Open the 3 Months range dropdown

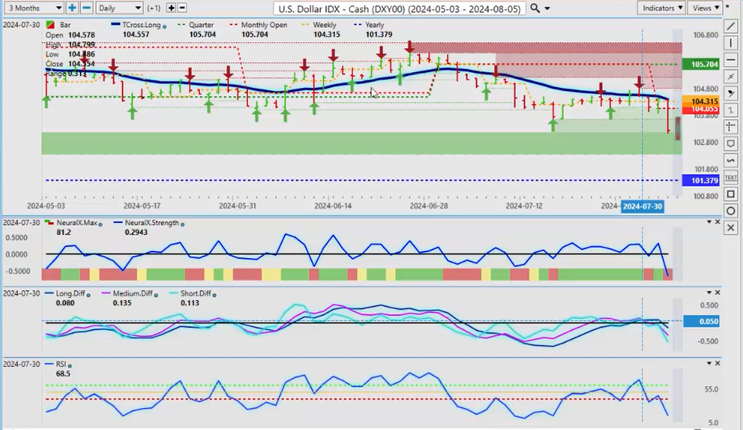point(32,7)
